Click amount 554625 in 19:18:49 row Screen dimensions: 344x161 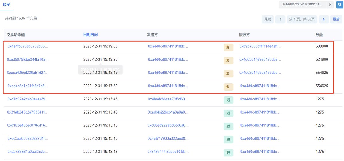pos(322,73)
